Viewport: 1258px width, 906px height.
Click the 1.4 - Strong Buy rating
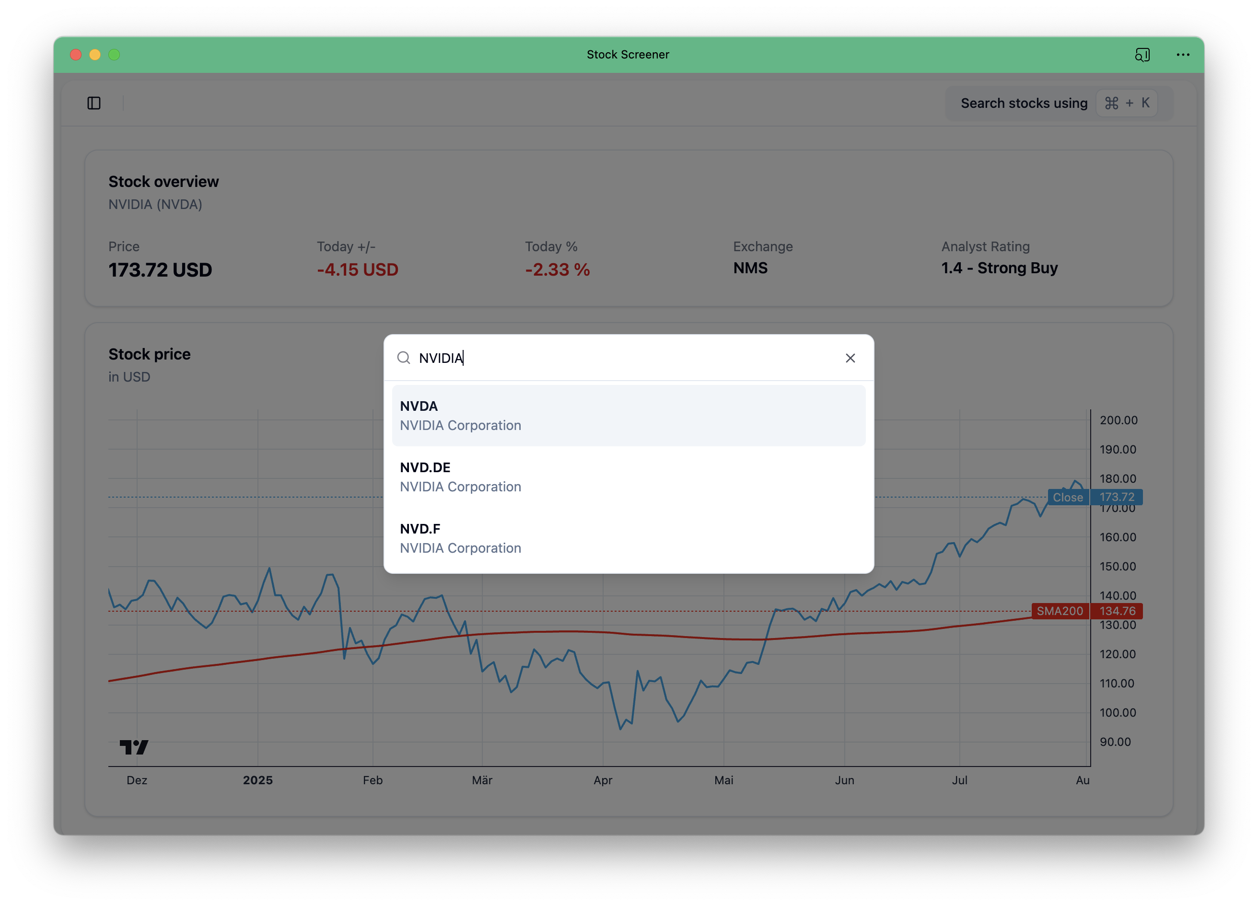tap(1000, 268)
